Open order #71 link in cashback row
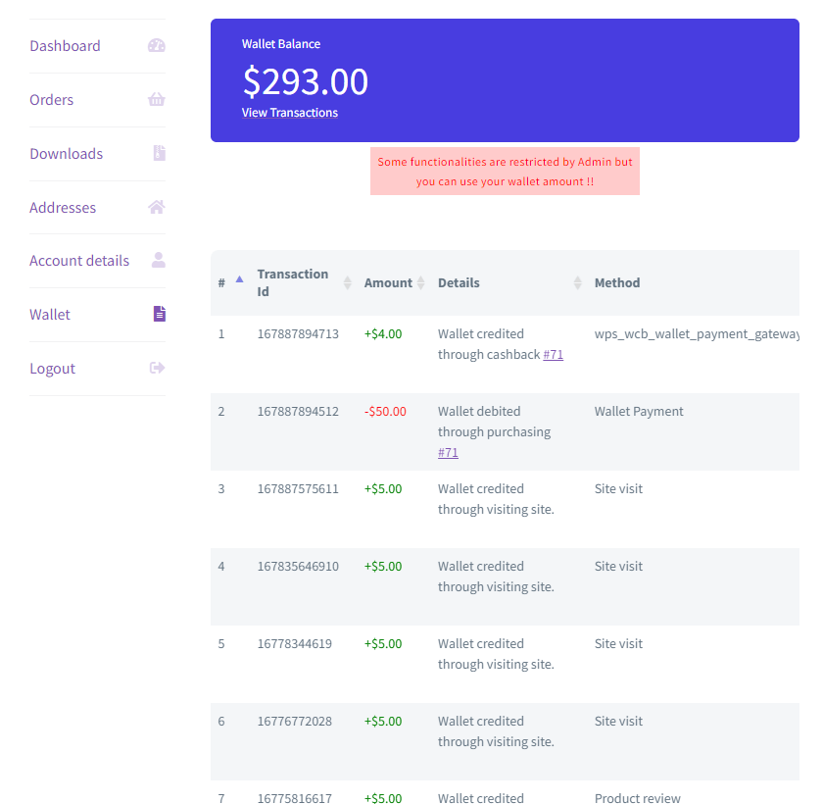Screen dimensions: 823x804 pyautogui.click(x=554, y=354)
